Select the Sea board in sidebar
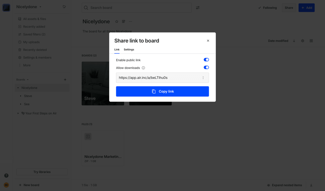Viewport: 325px width, 191px height. tap(26, 104)
